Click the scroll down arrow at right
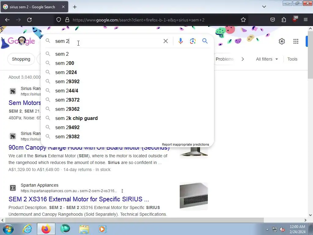This screenshot has height=235, width=313. pyautogui.click(x=311, y=215)
